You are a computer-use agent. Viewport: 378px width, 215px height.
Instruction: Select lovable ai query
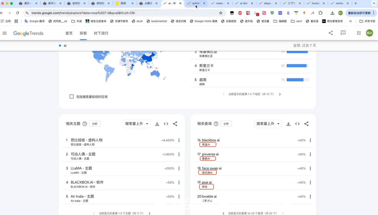[209, 196]
